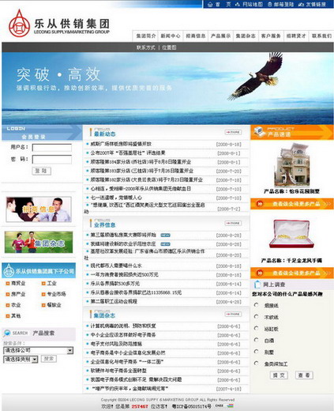Open 集团杂志 navigation tab
334x411 pixels.
[246, 36]
